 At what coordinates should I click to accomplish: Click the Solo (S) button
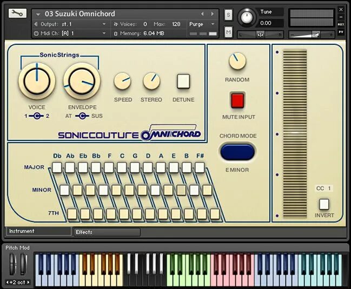228,15
